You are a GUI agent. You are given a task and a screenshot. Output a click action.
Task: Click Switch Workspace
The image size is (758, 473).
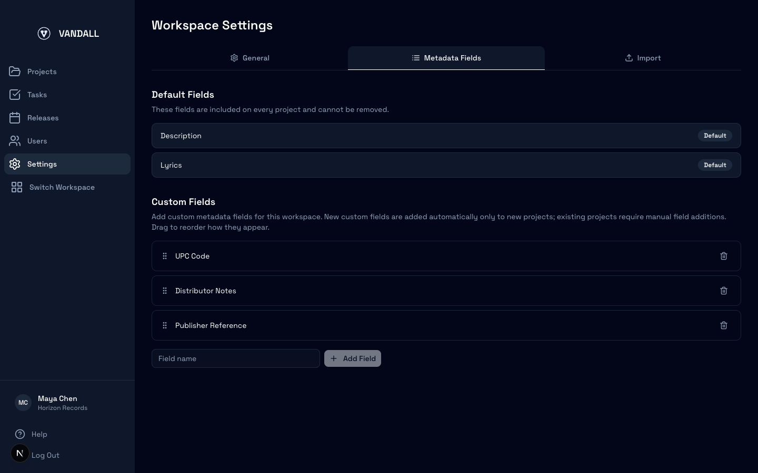(67, 187)
